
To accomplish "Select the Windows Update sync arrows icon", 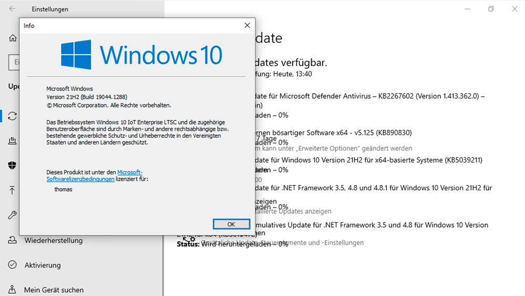I will [13, 116].
